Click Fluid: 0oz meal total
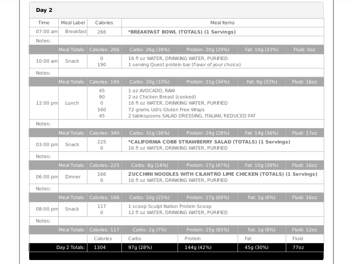 click(x=304, y=49)
